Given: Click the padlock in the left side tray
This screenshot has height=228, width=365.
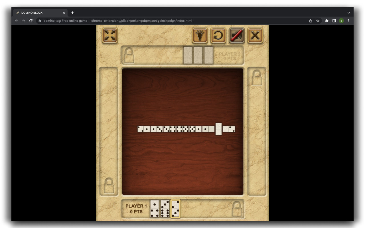Looking at the screenshot, I should pyautogui.click(x=109, y=186).
